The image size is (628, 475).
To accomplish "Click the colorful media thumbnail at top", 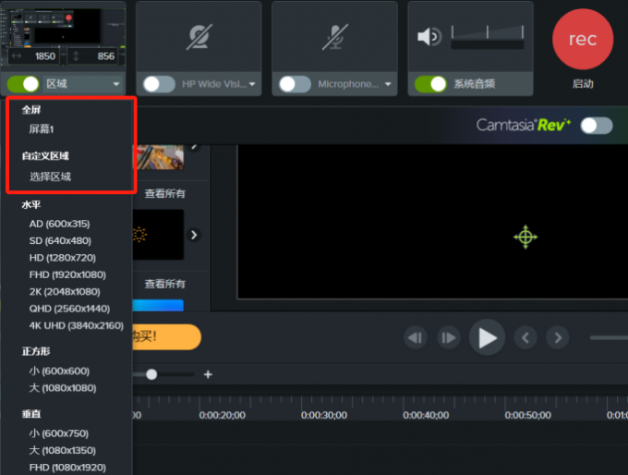I will tap(160, 157).
